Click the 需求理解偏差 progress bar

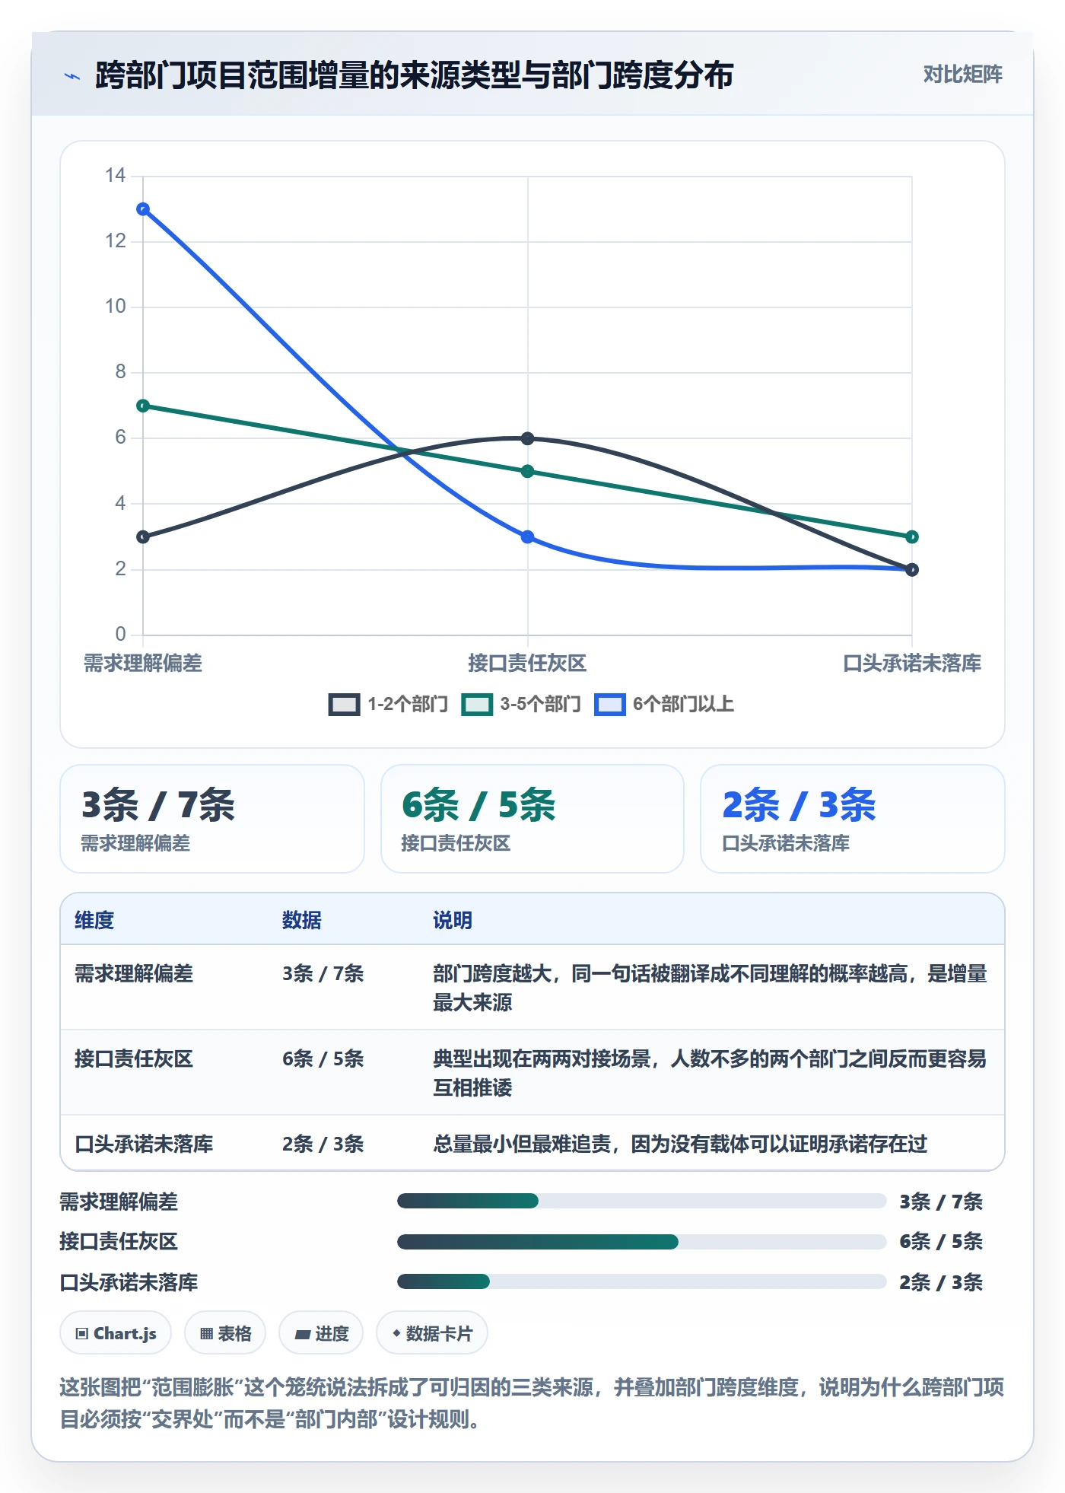tap(641, 1201)
